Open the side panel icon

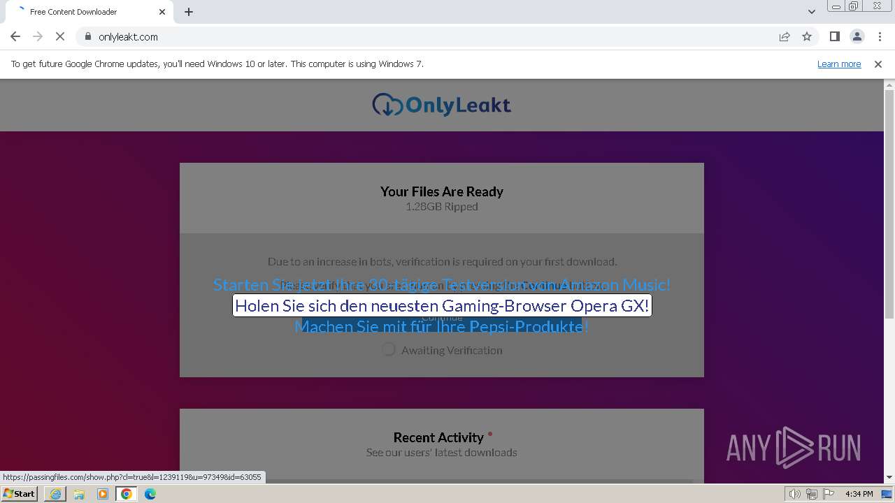point(834,36)
